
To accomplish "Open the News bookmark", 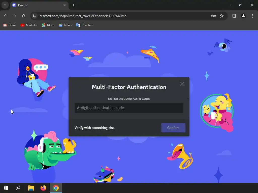I will coord(65,25).
